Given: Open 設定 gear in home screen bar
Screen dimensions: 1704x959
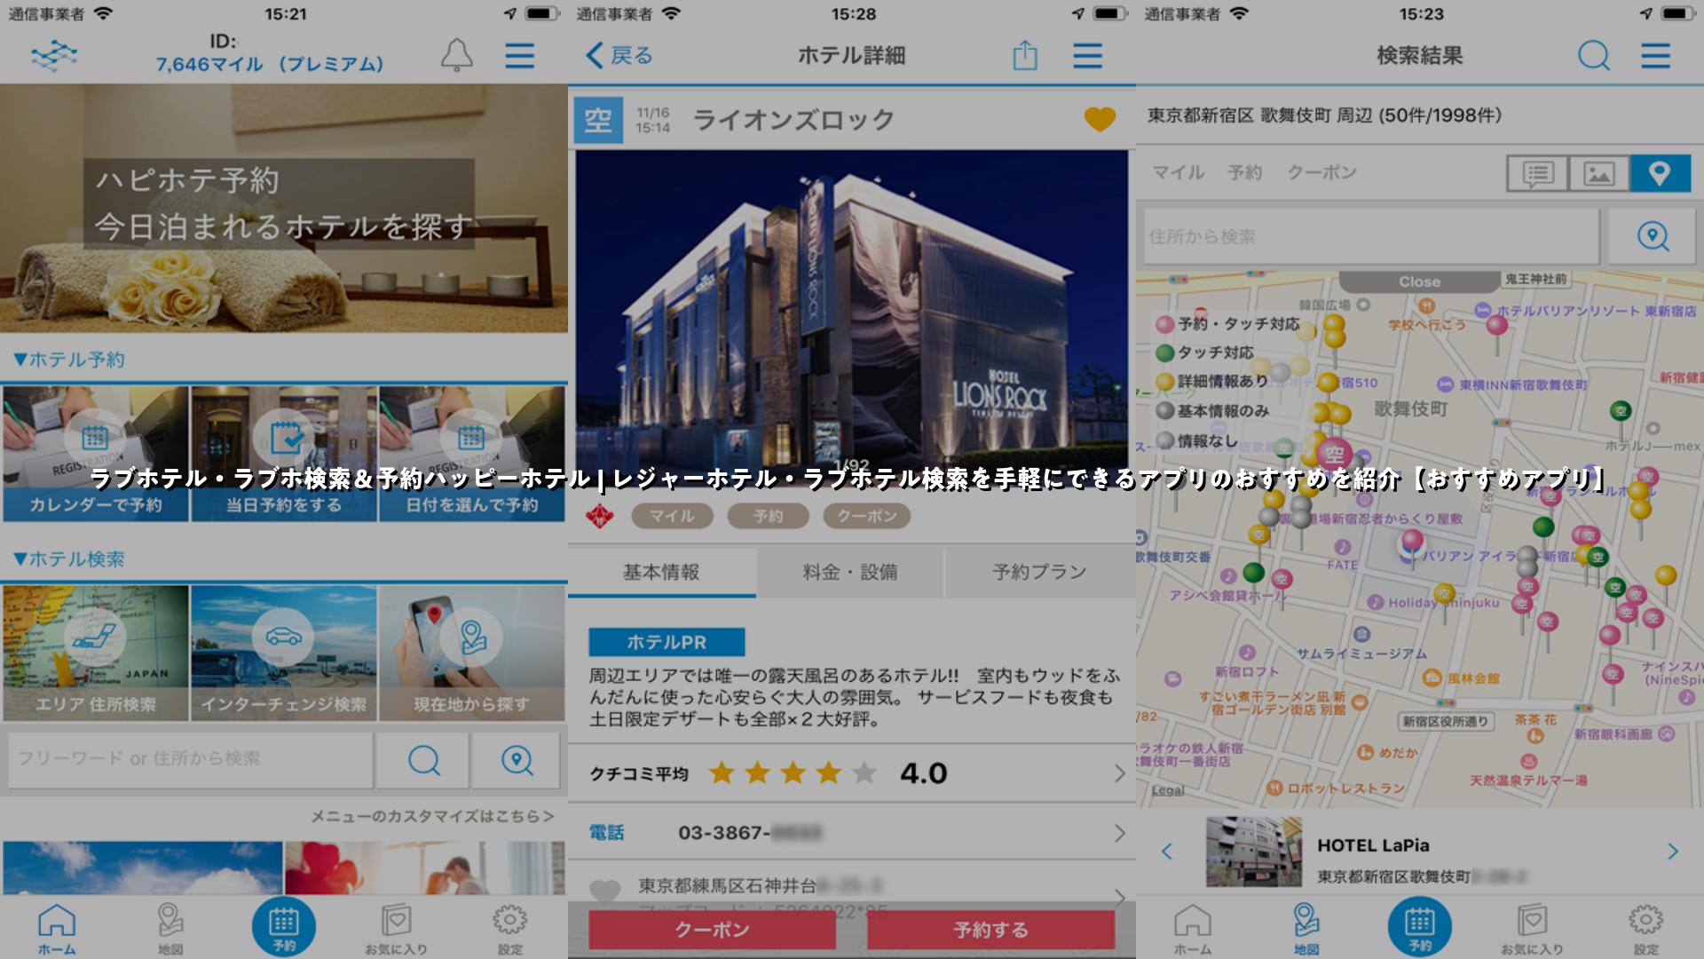Looking at the screenshot, I should tap(510, 930).
